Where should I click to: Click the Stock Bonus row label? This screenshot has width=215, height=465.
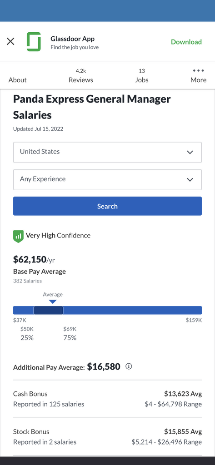[x=31, y=431]
